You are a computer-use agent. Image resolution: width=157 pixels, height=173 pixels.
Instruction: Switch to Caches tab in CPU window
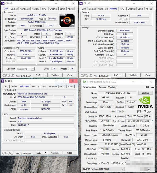14,9
